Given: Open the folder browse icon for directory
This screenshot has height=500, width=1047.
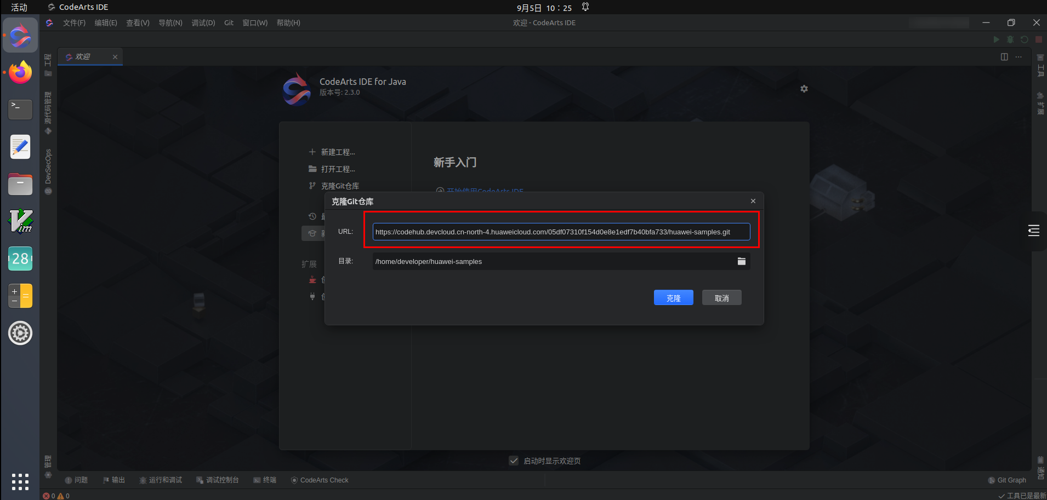Looking at the screenshot, I should tap(742, 261).
